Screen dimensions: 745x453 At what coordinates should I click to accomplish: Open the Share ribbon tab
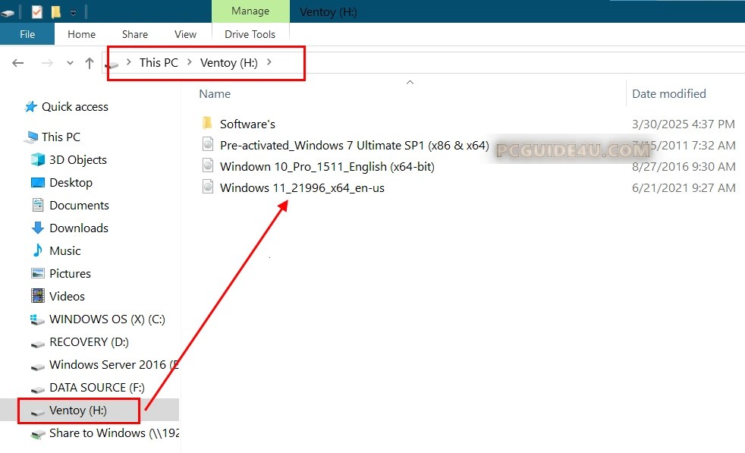tap(135, 34)
